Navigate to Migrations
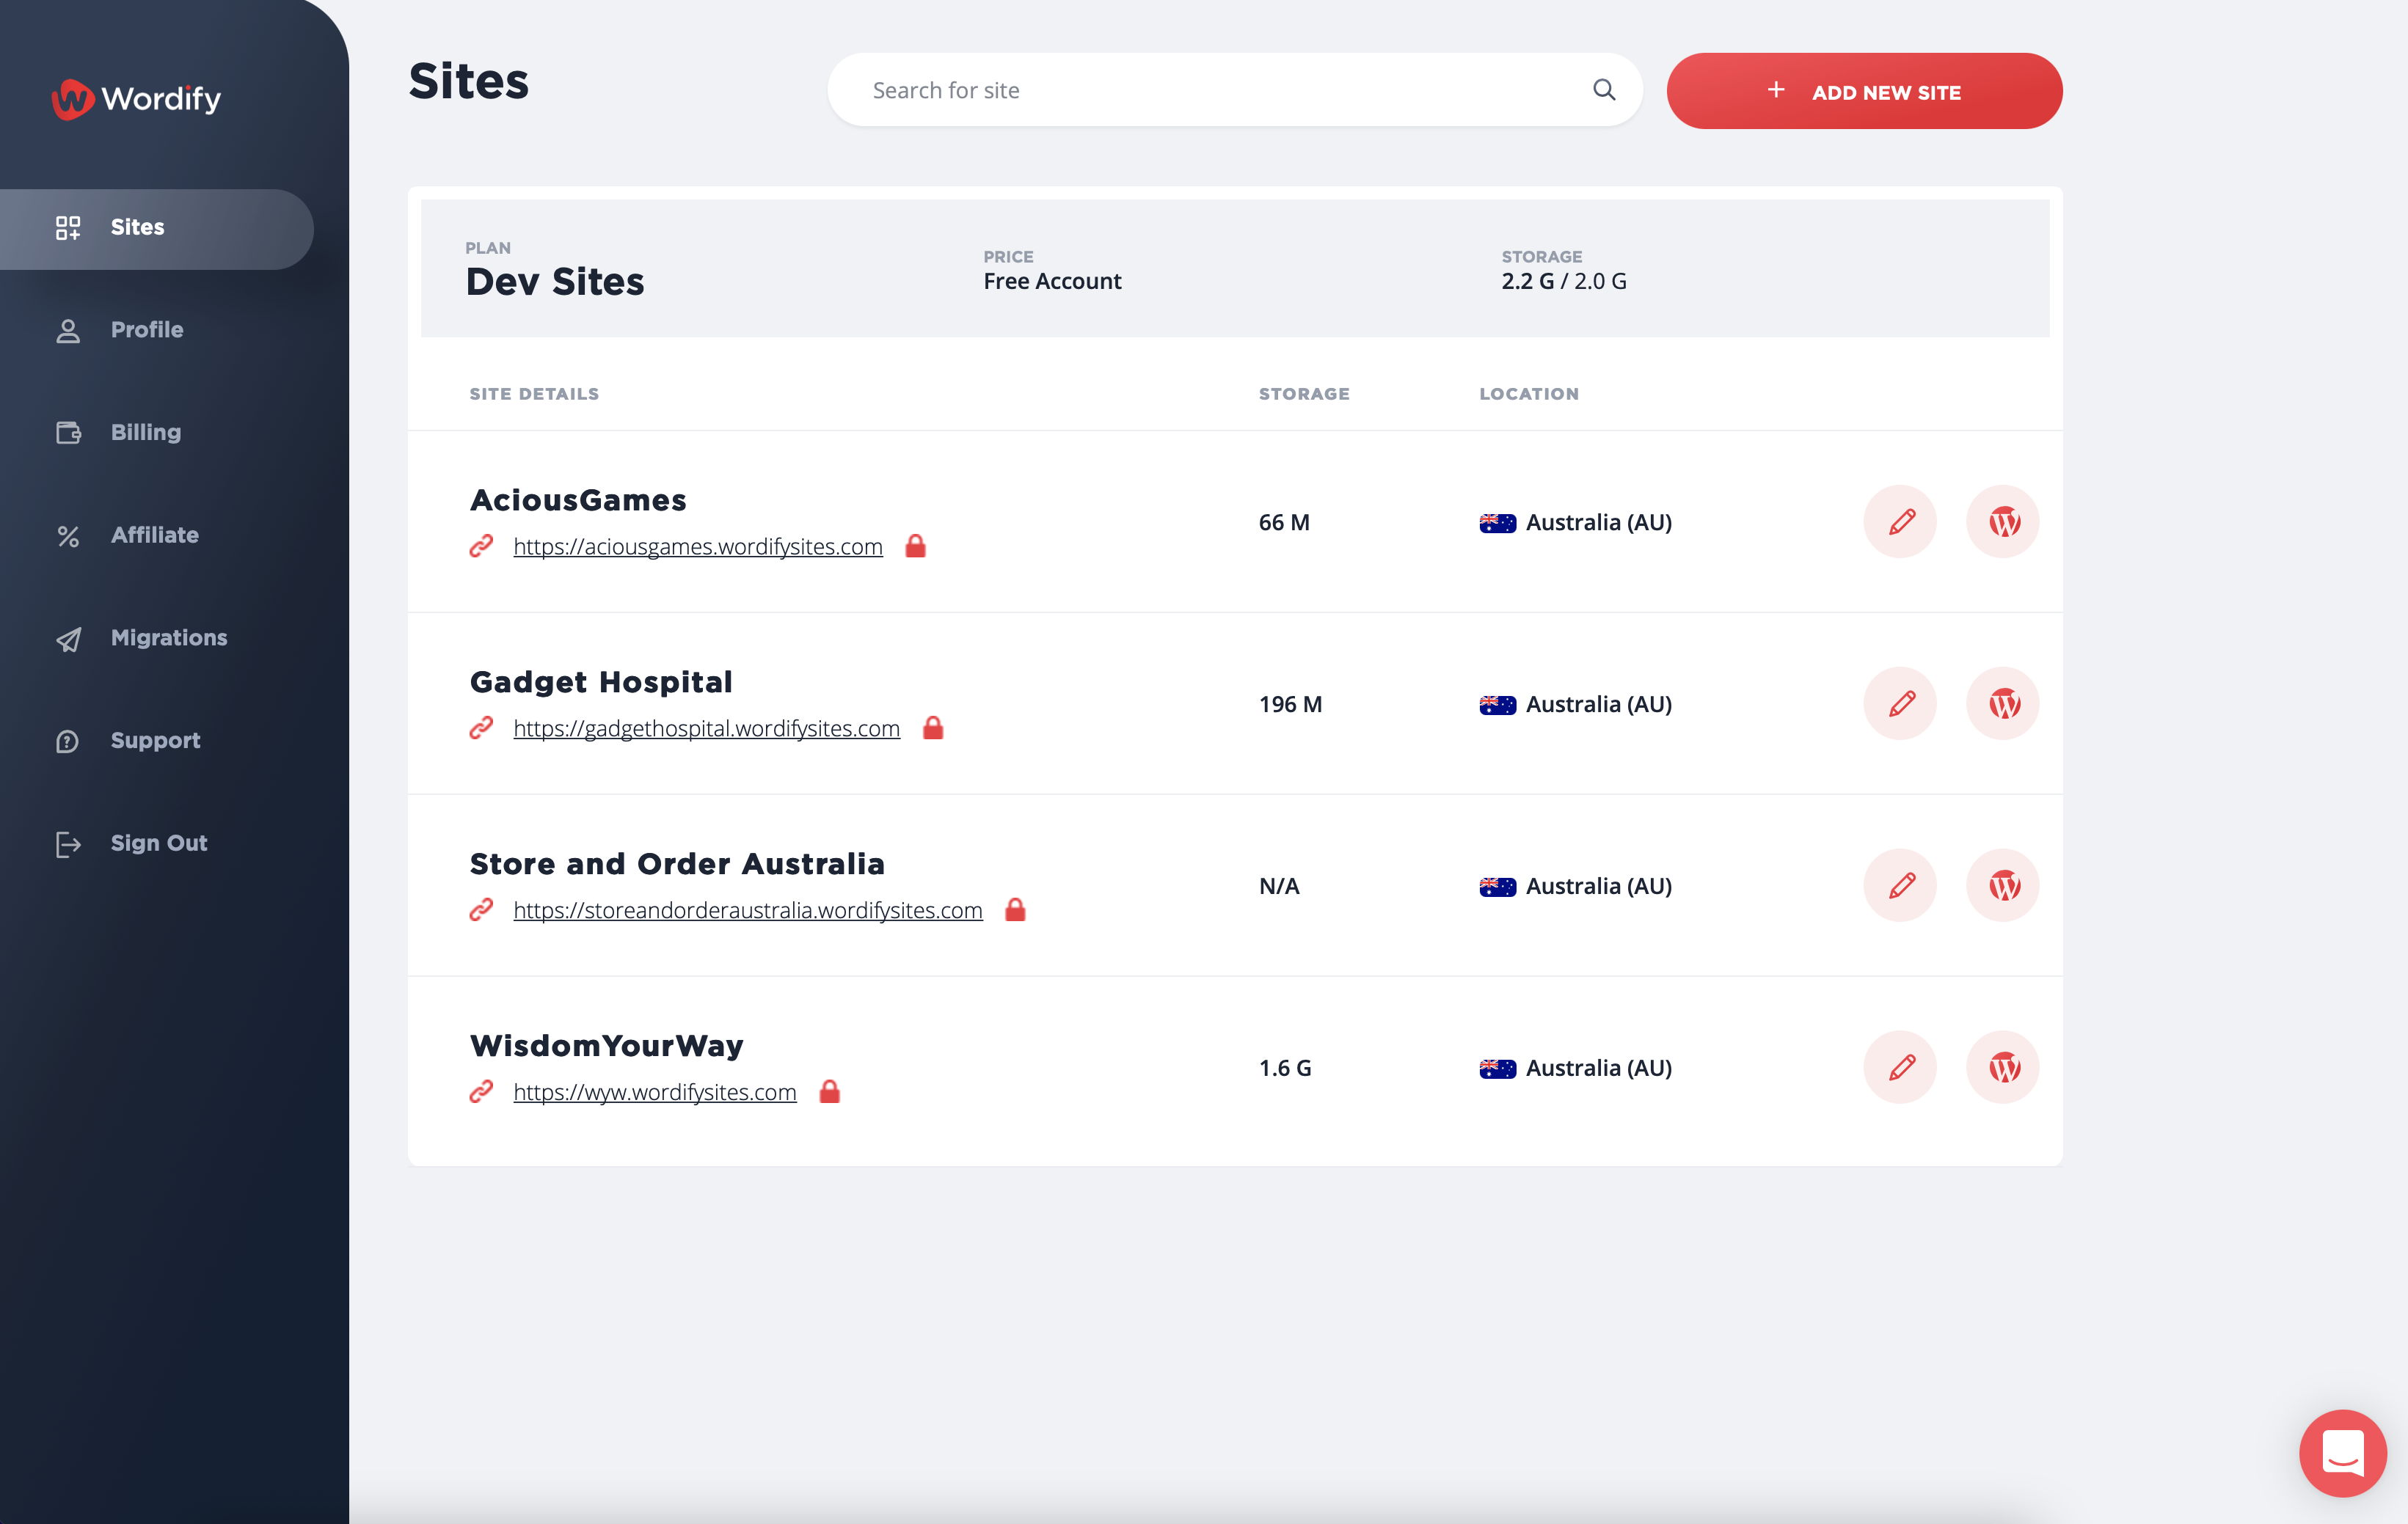This screenshot has height=1524, width=2408. coord(169,637)
